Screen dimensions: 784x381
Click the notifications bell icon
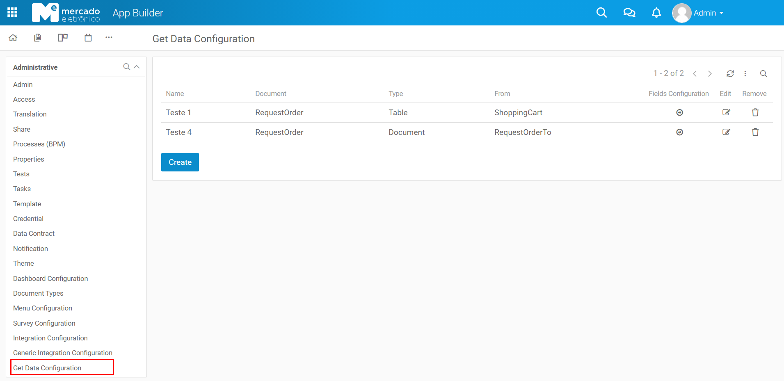pos(656,13)
